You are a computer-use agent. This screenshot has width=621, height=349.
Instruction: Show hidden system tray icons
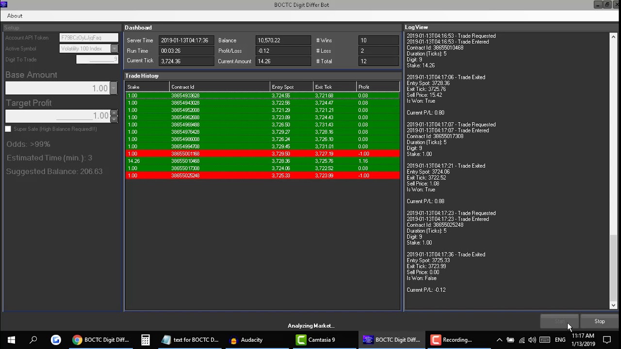499,340
